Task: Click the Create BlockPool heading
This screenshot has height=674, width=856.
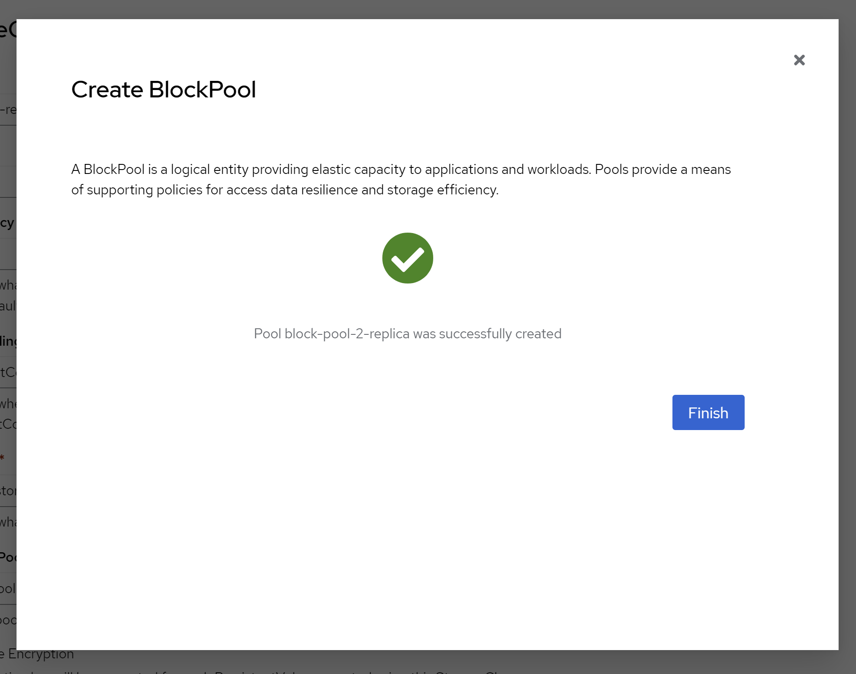Action: tap(164, 90)
